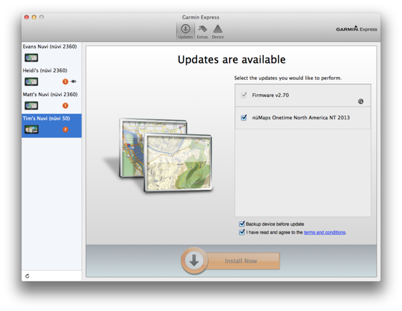Click Heidi's orange update count badge

point(65,82)
